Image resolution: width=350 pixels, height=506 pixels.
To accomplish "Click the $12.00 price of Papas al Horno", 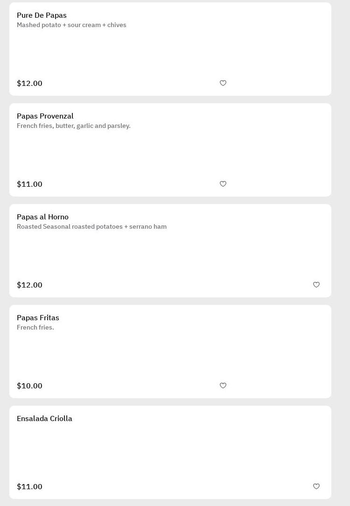I will 29,285.
